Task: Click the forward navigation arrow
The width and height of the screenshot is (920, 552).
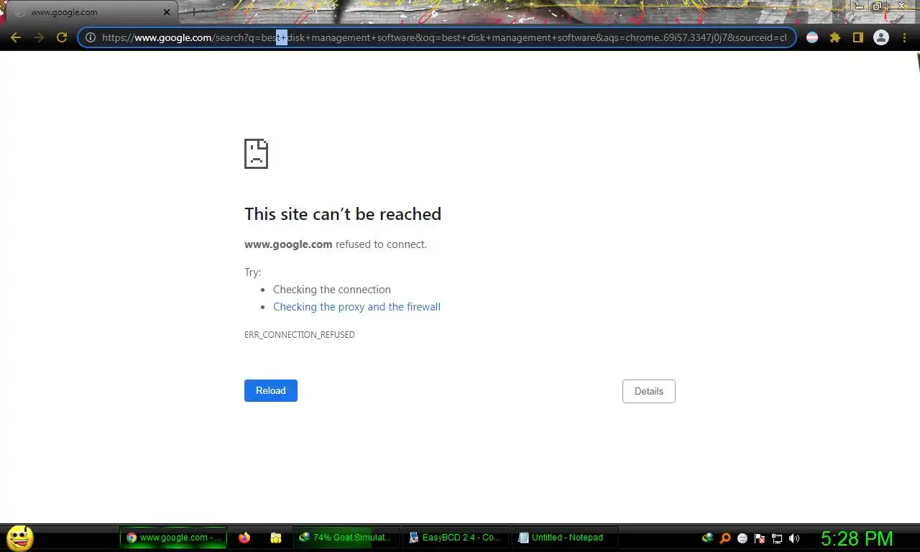Action: coord(39,37)
